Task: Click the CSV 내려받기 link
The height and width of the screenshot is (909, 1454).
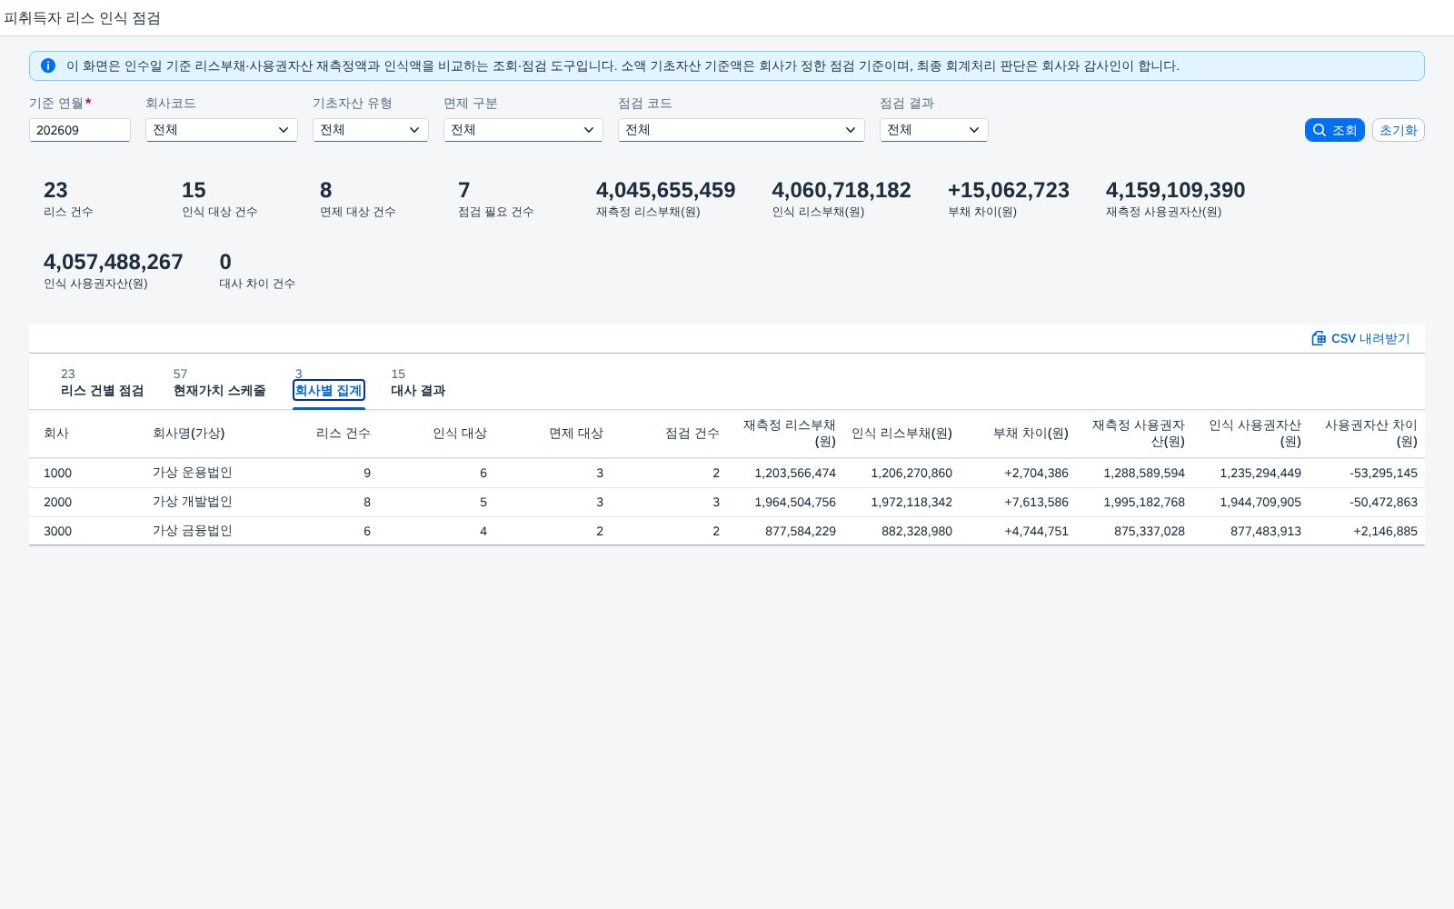Action: pos(1360,338)
